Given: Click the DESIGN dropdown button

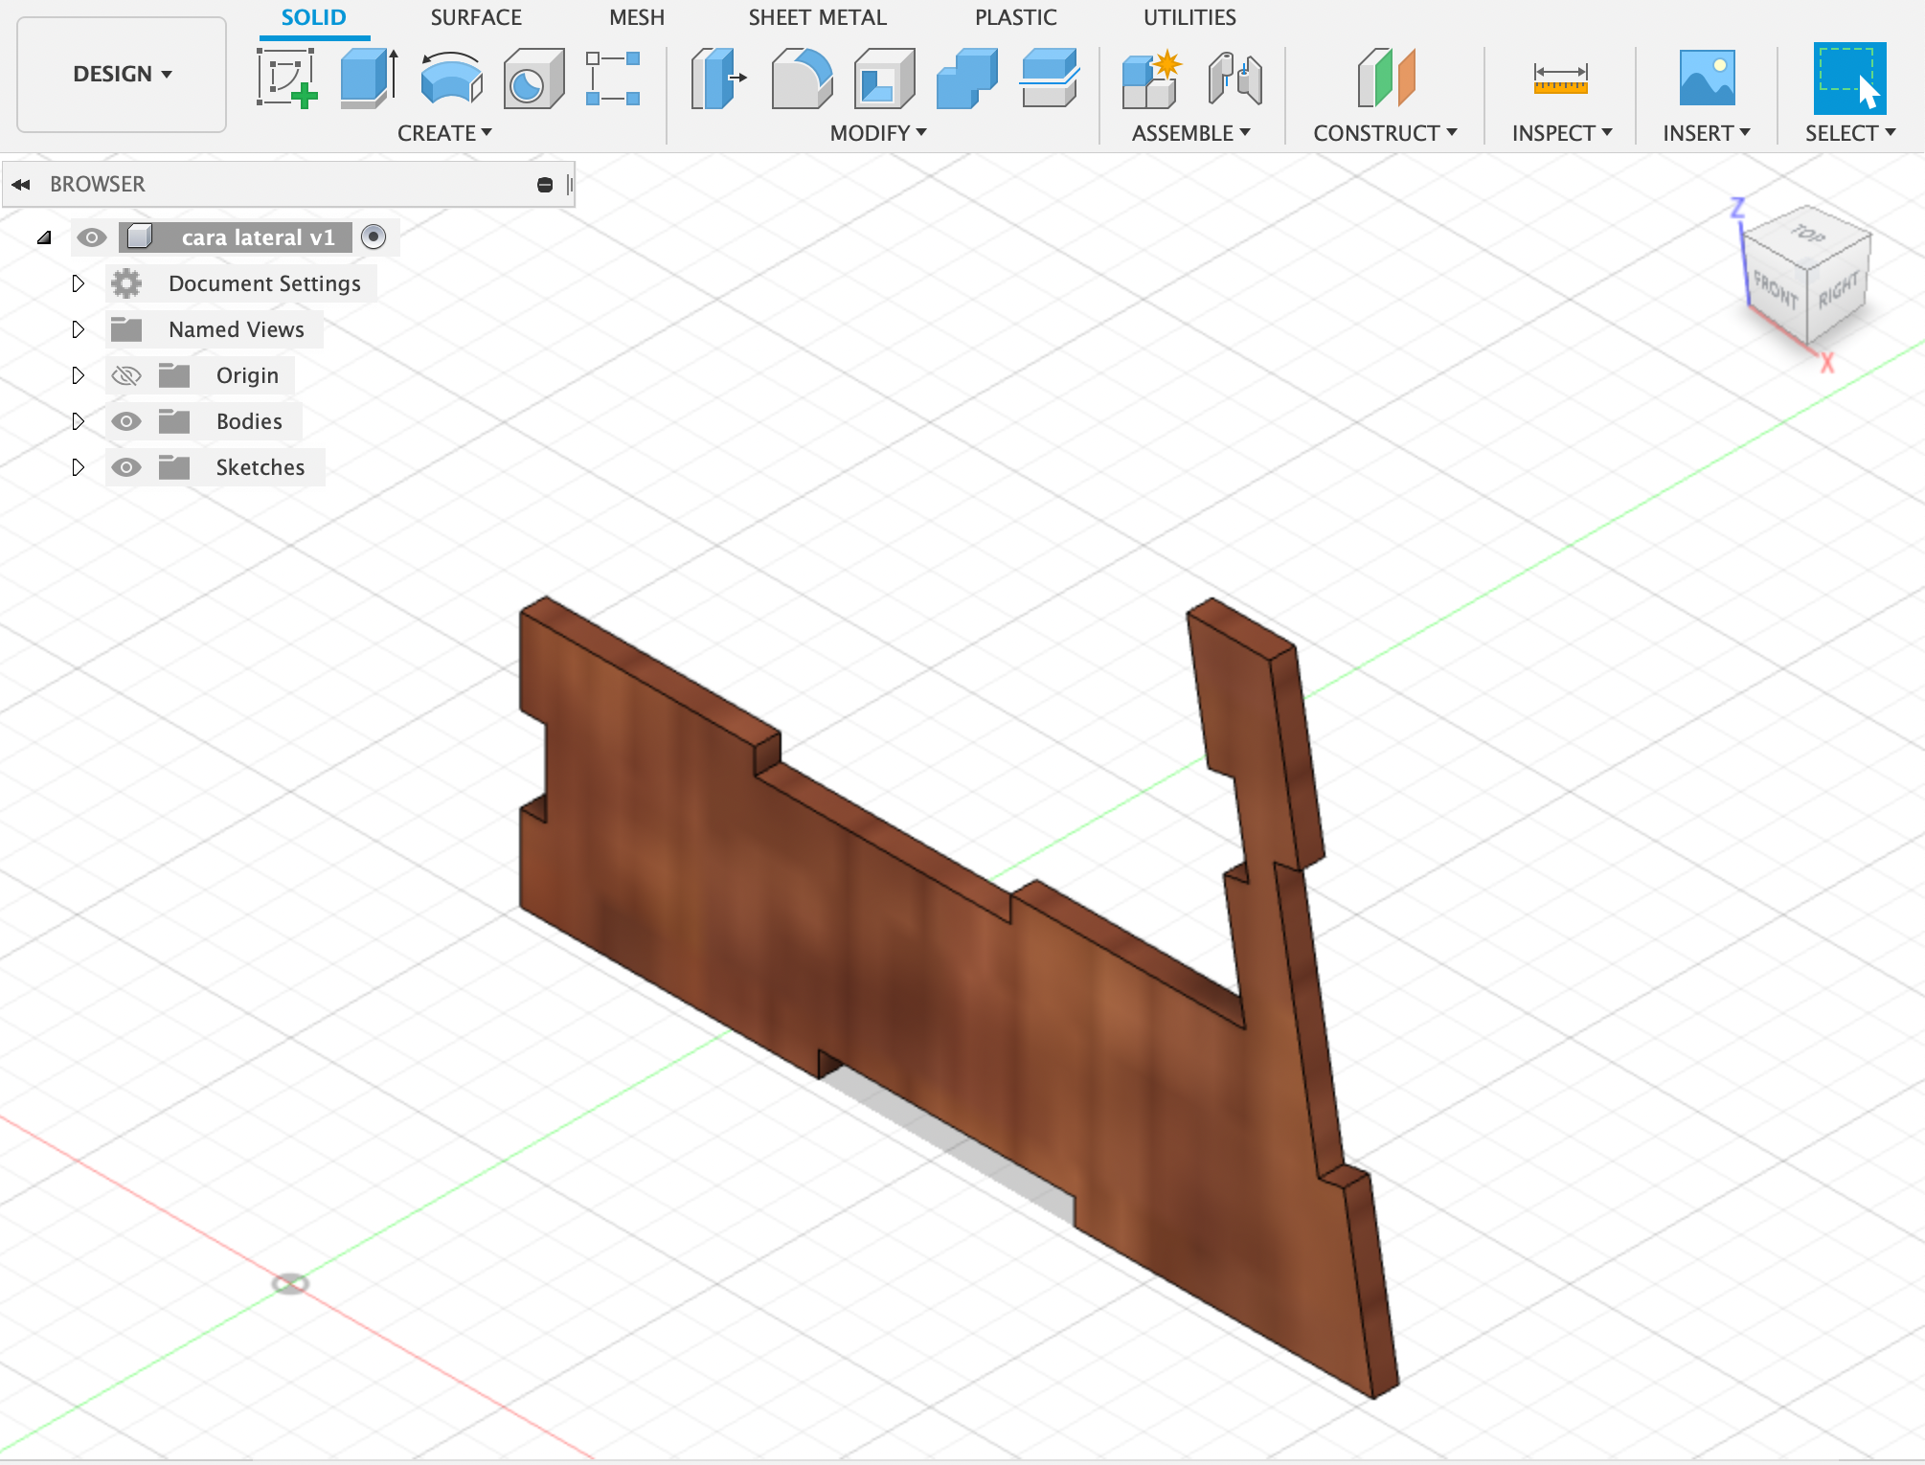Looking at the screenshot, I should [120, 71].
